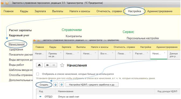
Task: Enable showing accruals no longer used checkbox
Action: coord(38,74)
